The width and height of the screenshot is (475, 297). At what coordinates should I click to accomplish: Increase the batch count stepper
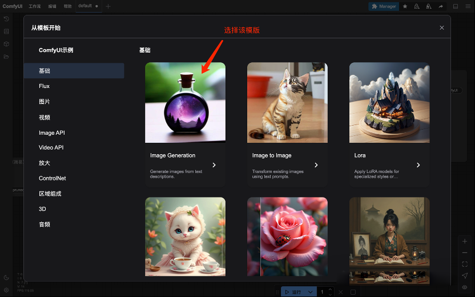click(330, 290)
